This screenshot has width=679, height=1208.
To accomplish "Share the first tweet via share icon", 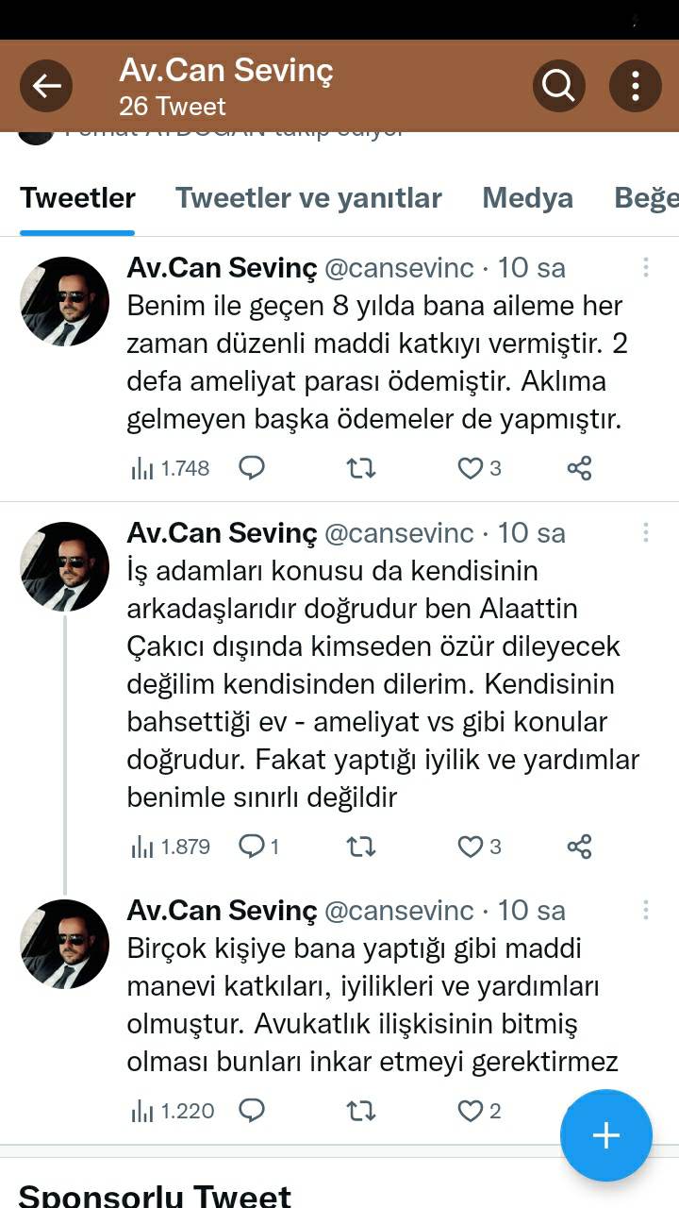I will pyautogui.click(x=578, y=467).
